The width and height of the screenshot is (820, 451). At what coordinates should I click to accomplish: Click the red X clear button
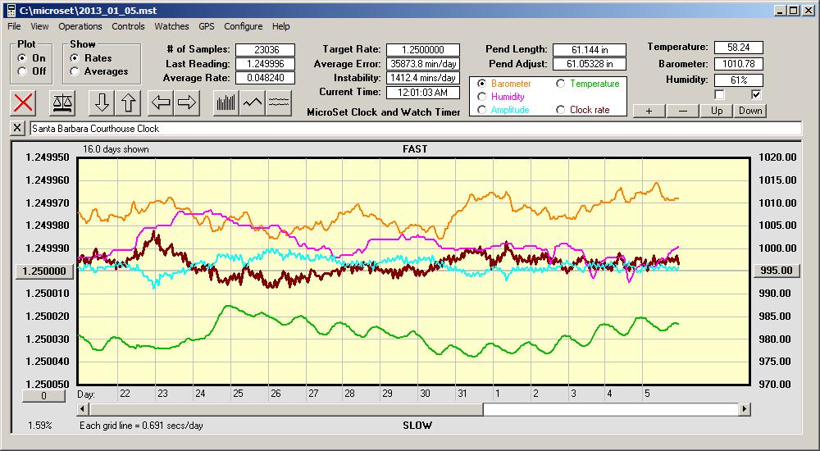23,102
